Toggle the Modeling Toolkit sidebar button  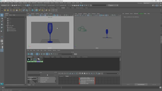click(153, 5)
